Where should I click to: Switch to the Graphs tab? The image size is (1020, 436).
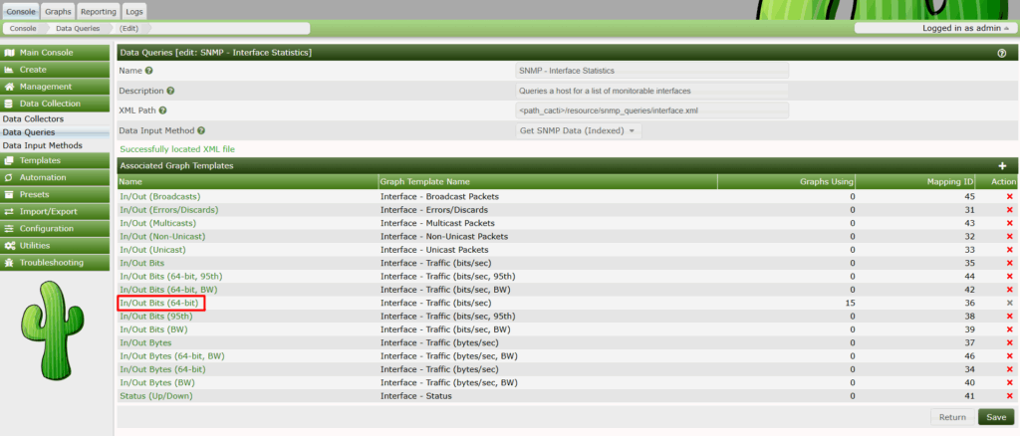[x=58, y=12]
